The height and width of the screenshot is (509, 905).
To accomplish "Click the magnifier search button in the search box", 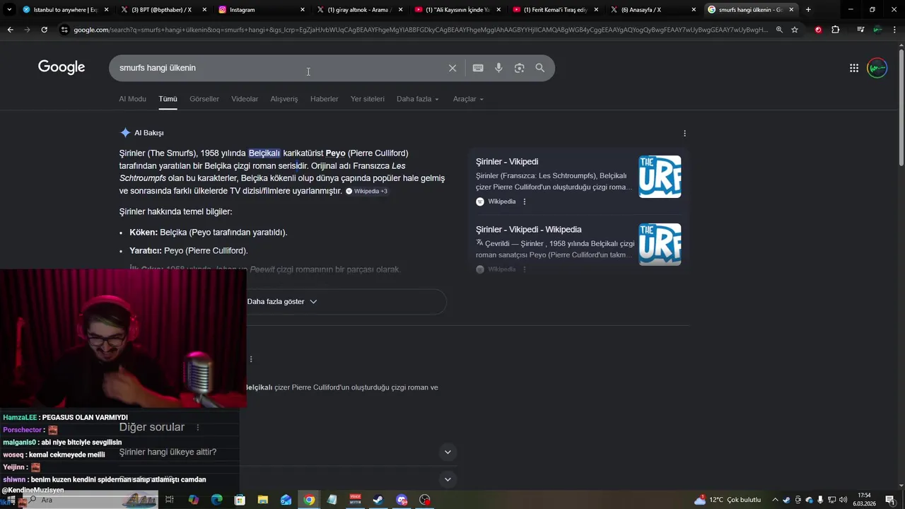I will (x=540, y=68).
